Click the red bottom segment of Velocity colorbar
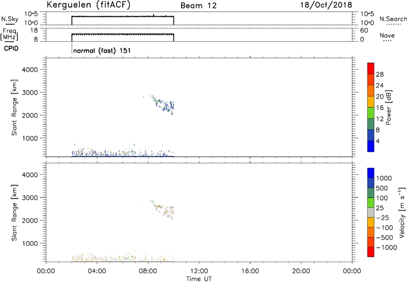 click(x=371, y=252)
